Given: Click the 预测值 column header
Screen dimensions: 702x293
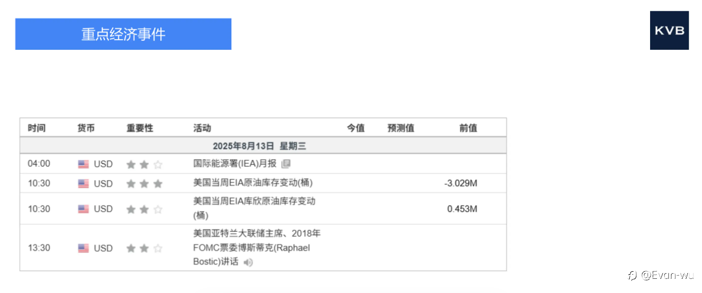Looking at the screenshot, I should (401, 128).
